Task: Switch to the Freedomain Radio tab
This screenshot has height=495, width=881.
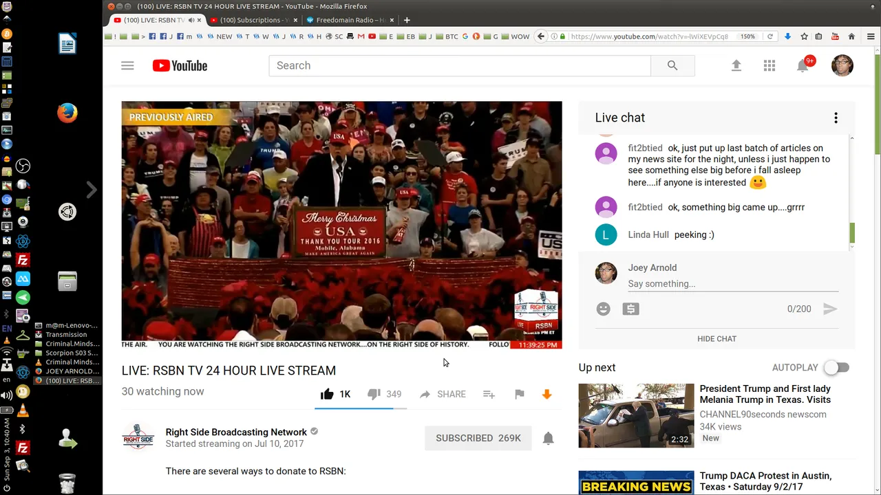Action: [350, 20]
